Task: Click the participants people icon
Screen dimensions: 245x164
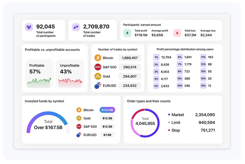Action: (29, 27)
